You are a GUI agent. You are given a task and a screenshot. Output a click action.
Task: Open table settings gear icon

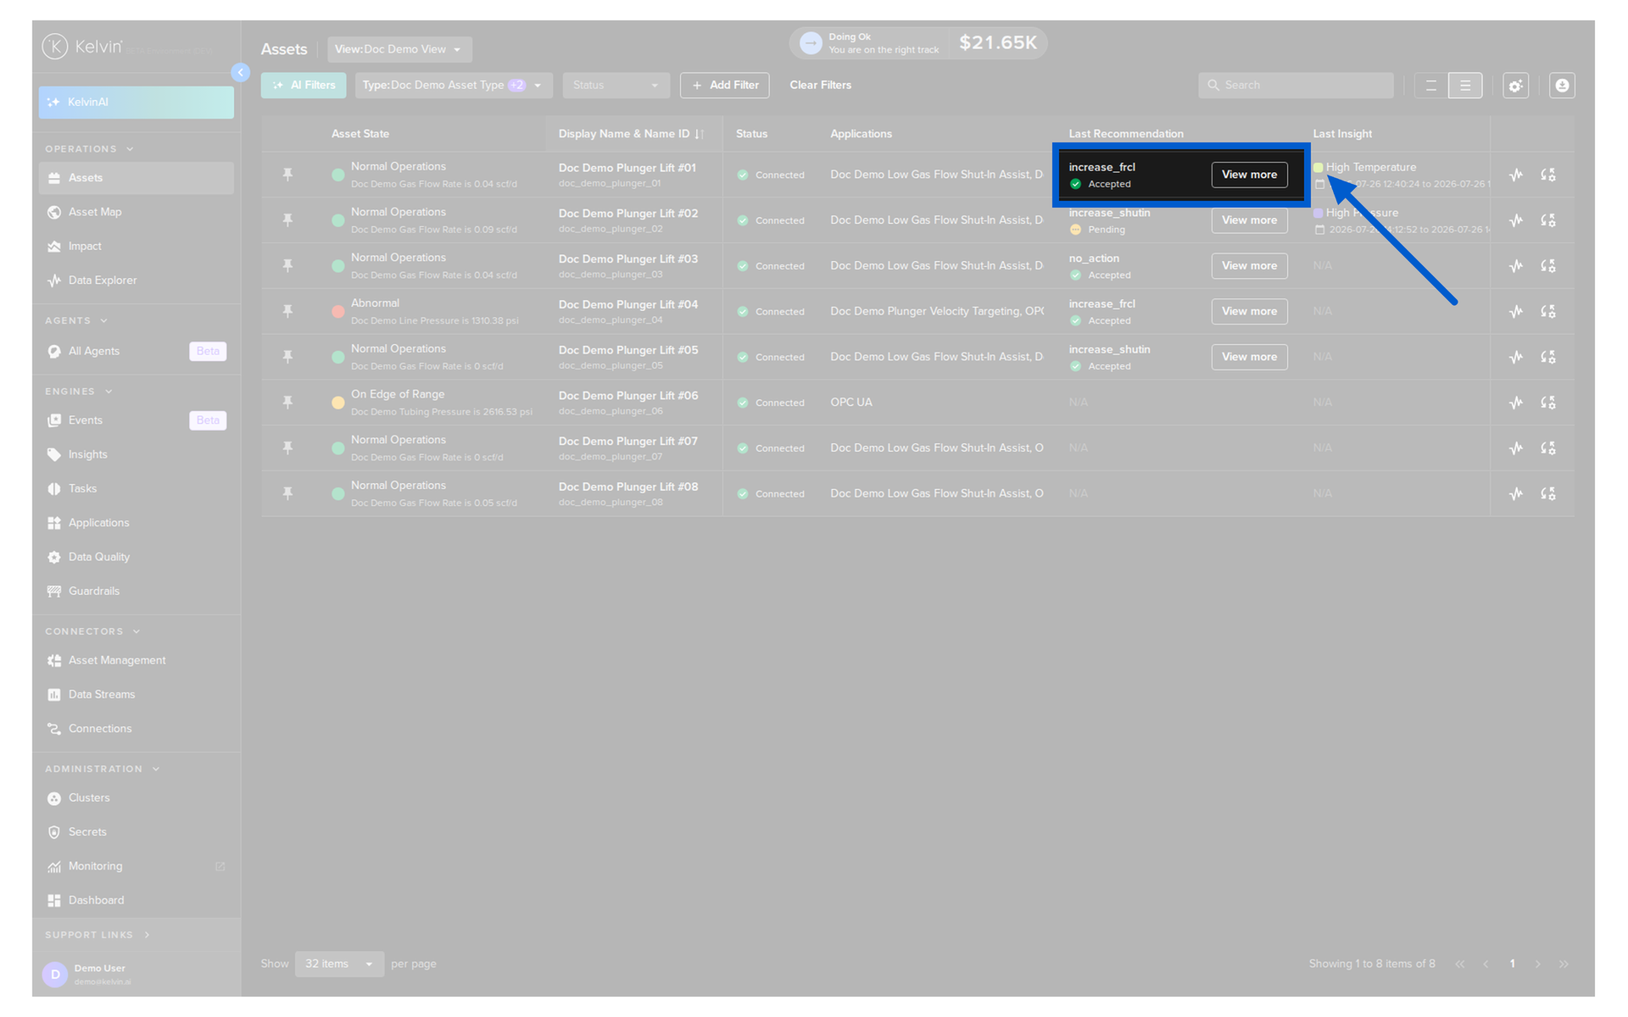1515,85
